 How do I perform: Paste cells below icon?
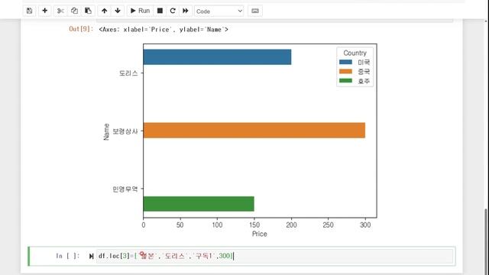tap(88, 11)
